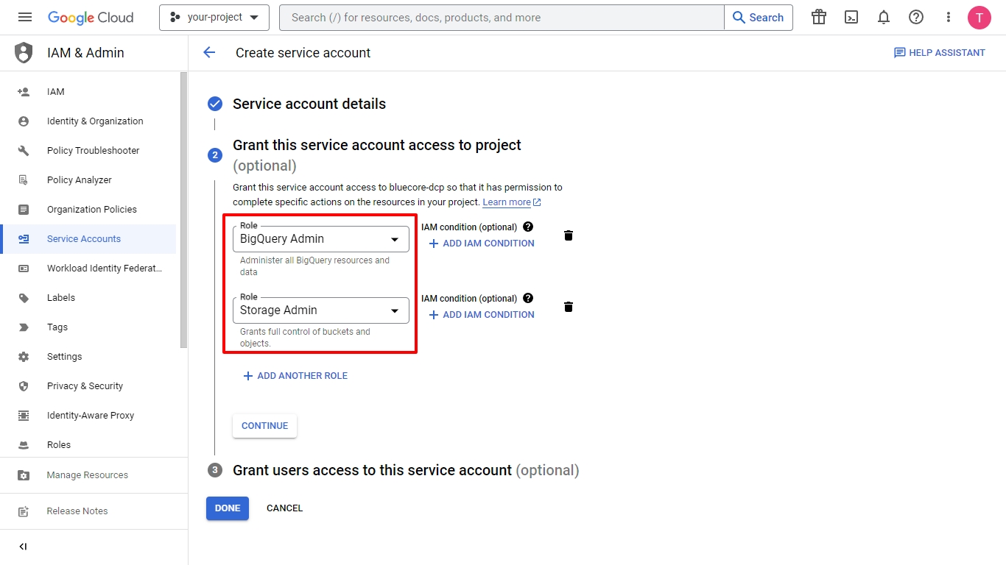Delete the BigQuery Admin role row
1006x565 pixels.
click(569, 235)
